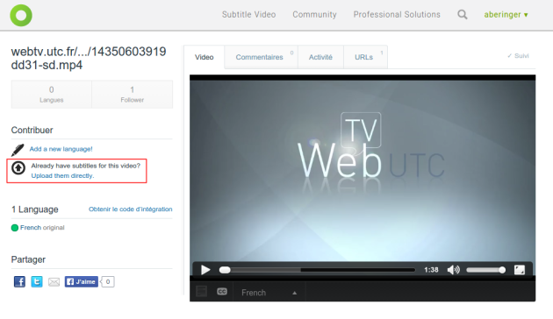This screenshot has height=319, width=553.
Task: Toggle the Suivi follow checkmark
Action: click(518, 55)
